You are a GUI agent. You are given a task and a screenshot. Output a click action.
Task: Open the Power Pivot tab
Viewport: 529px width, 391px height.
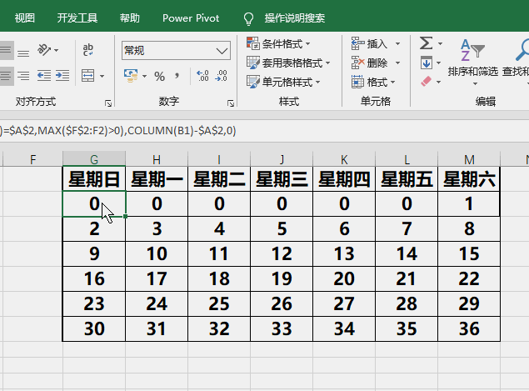coord(191,18)
